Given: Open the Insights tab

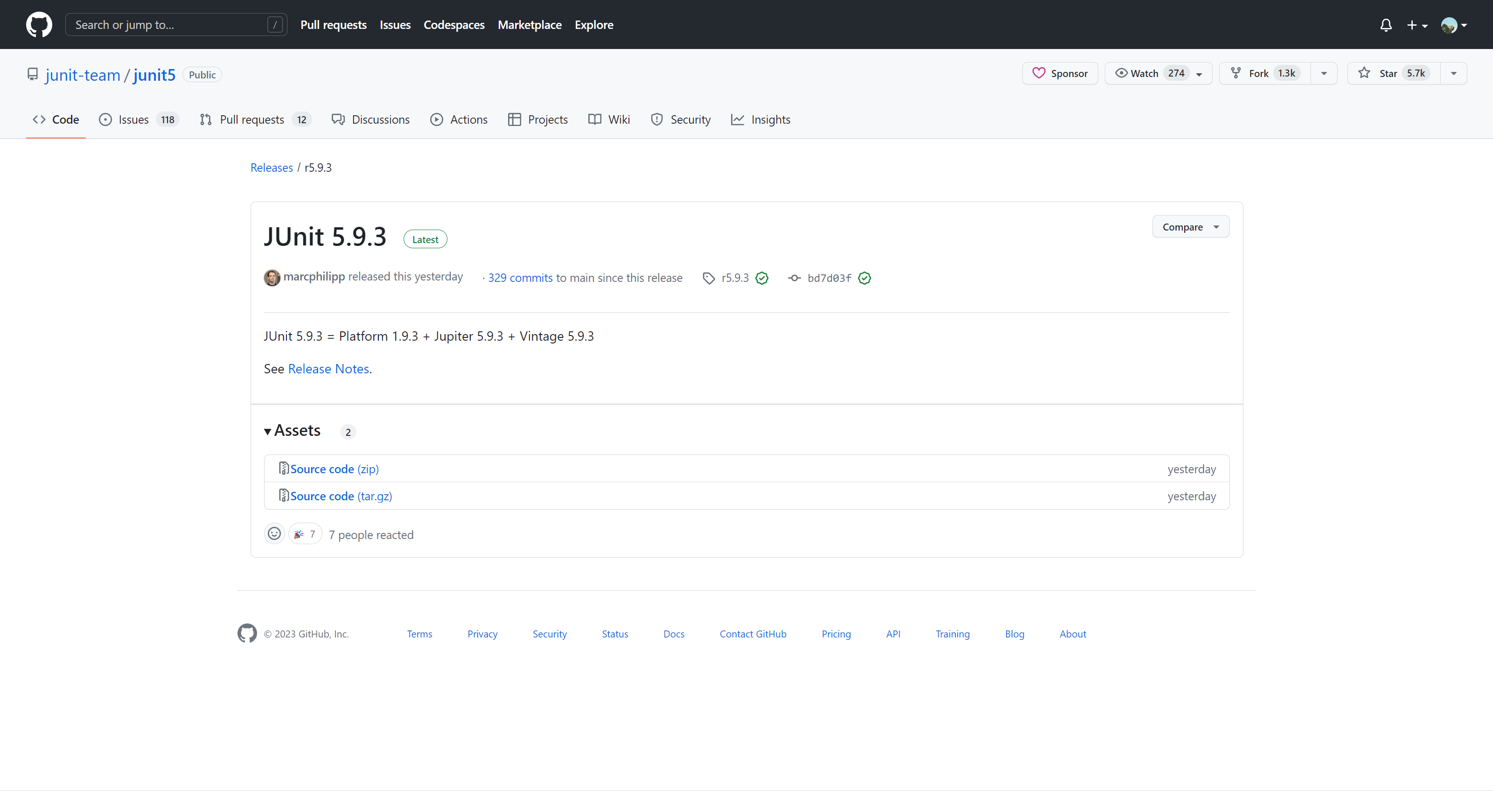Looking at the screenshot, I should point(760,119).
